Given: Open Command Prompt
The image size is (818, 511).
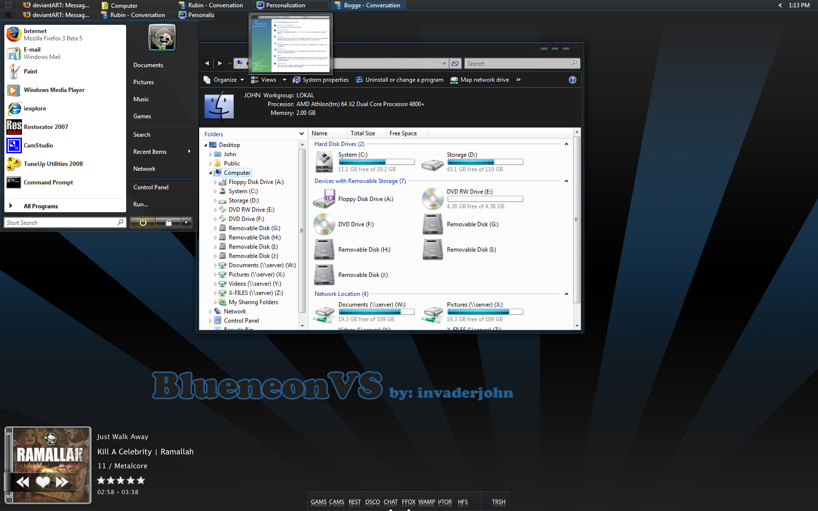Looking at the screenshot, I should 65,182.
